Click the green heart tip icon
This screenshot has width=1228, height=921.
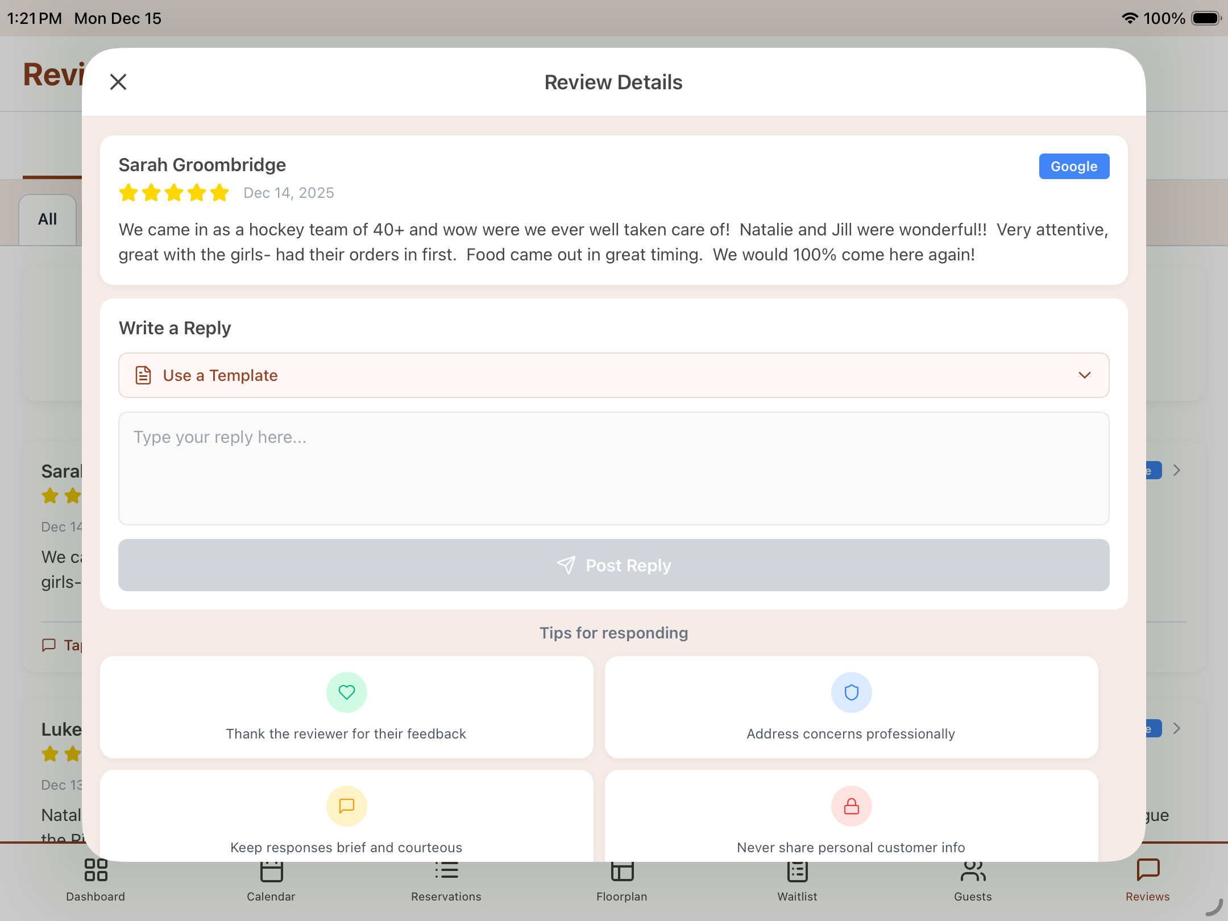click(x=346, y=692)
